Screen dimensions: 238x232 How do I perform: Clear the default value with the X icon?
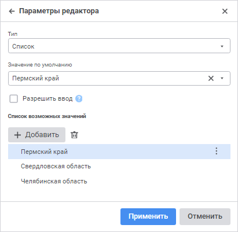pos(211,78)
